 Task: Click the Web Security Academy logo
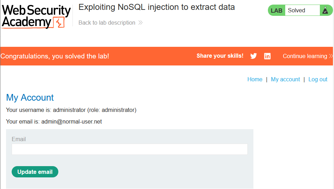pos(36,16)
